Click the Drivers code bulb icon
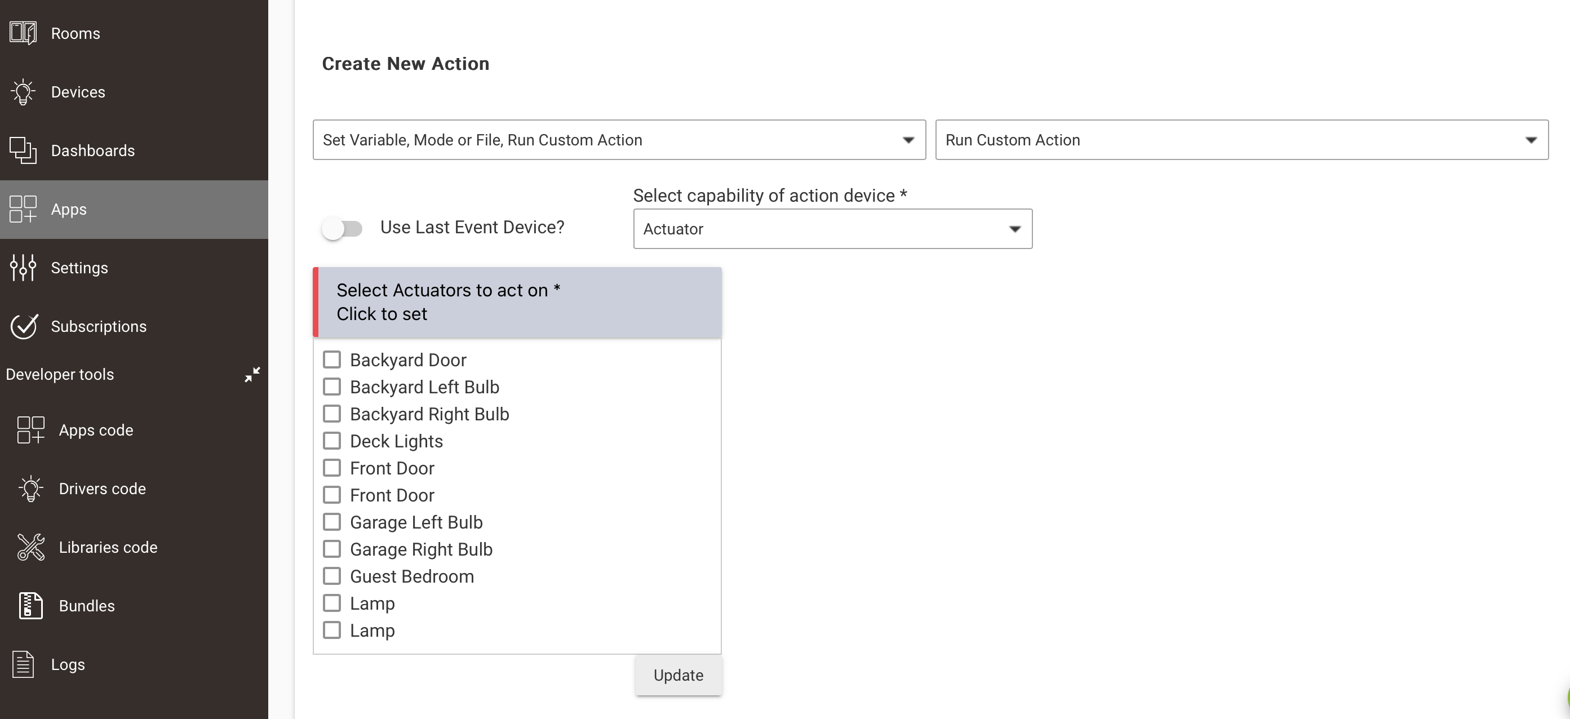Screen dimensions: 1570x719 coord(30,488)
